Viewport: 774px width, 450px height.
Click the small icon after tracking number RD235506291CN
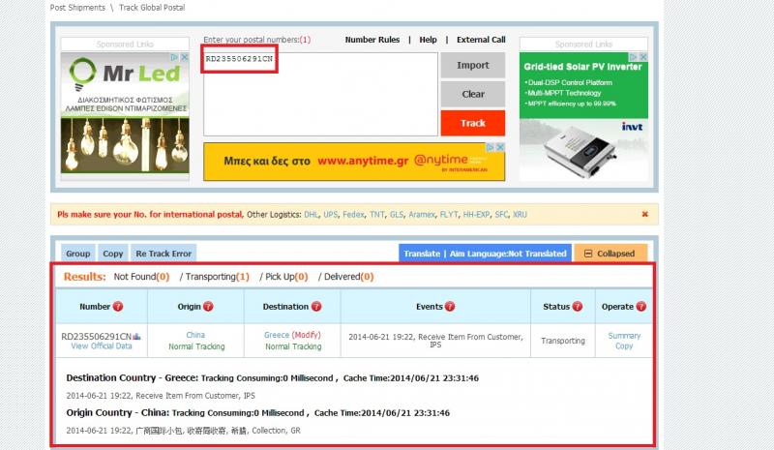tap(136, 336)
